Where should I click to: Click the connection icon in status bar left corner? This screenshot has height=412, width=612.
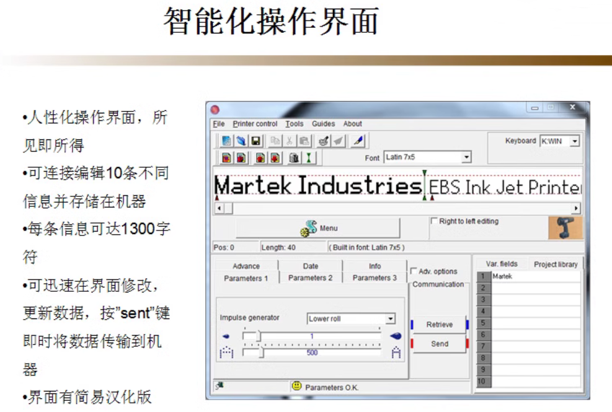220,385
